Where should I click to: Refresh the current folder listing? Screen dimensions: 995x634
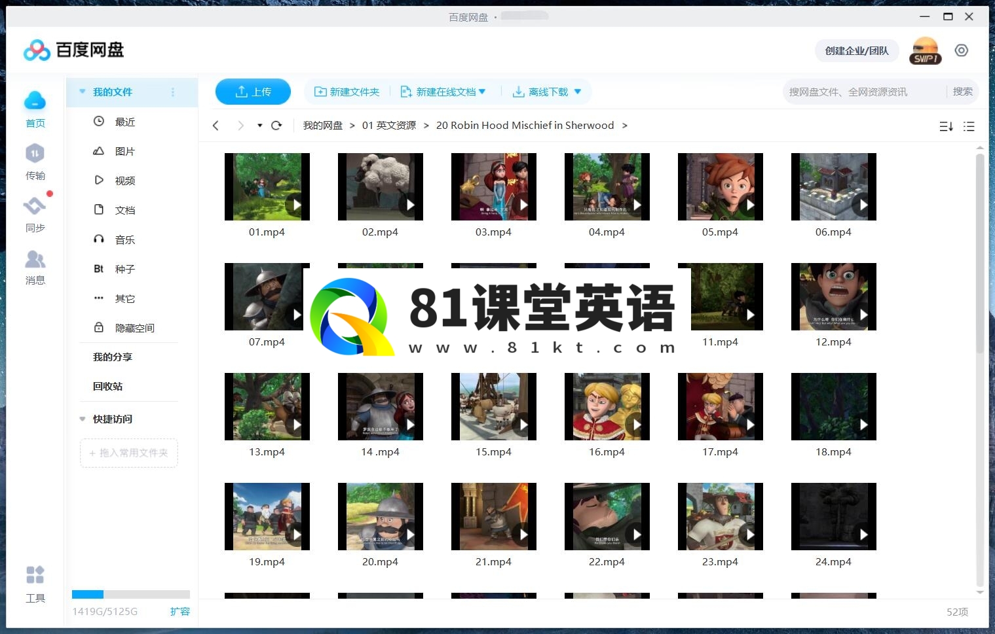click(x=276, y=126)
